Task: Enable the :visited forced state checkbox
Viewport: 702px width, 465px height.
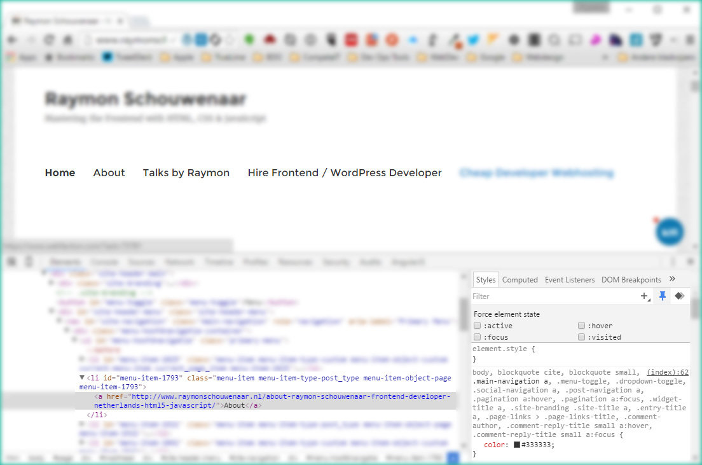Action: [581, 337]
